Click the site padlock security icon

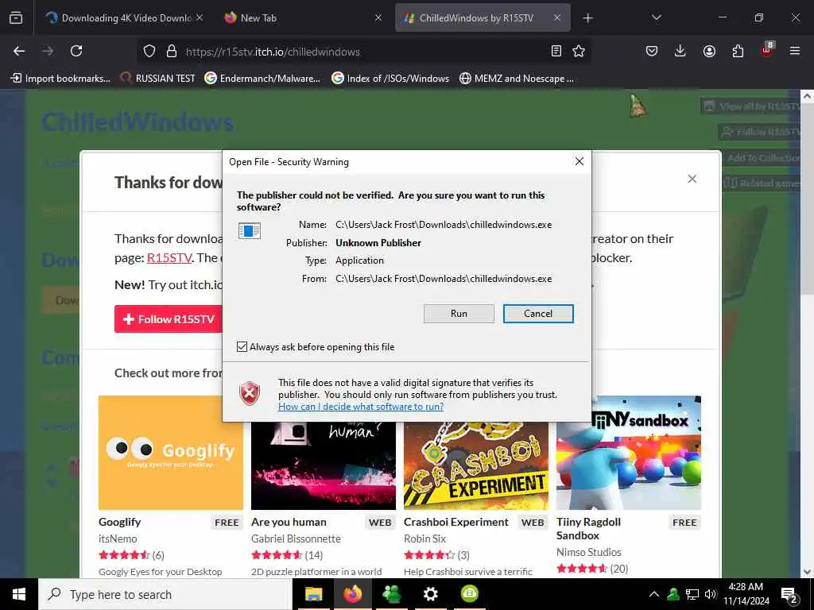[x=172, y=52]
